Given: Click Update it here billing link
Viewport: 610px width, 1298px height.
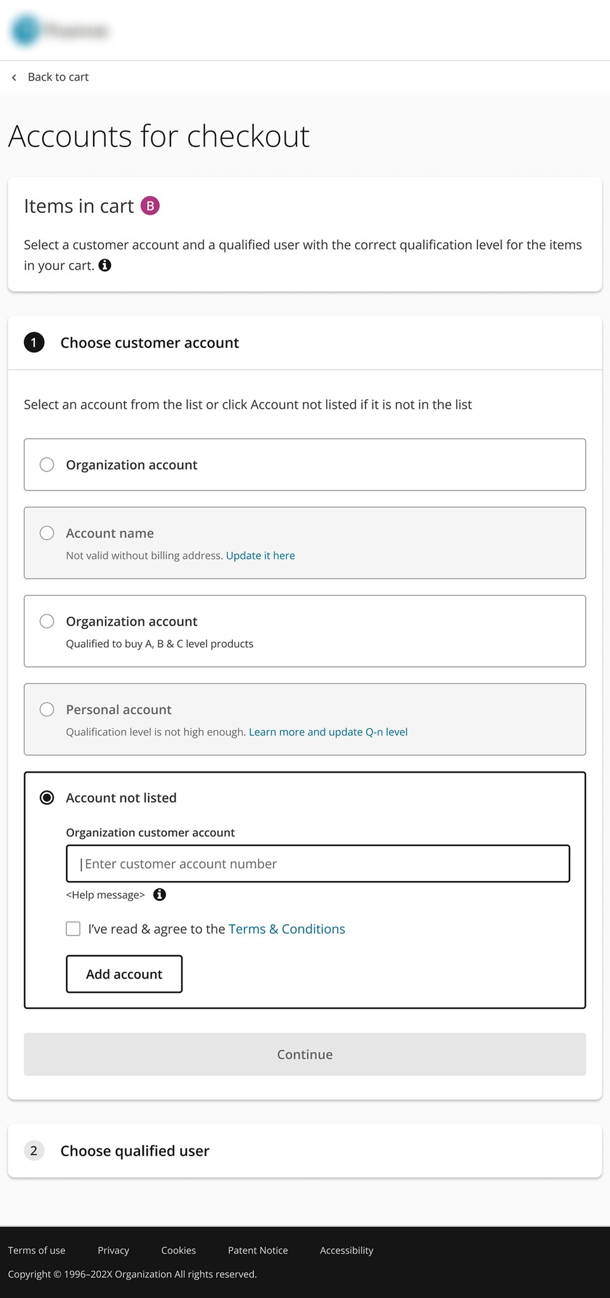Looking at the screenshot, I should coord(260,556).
